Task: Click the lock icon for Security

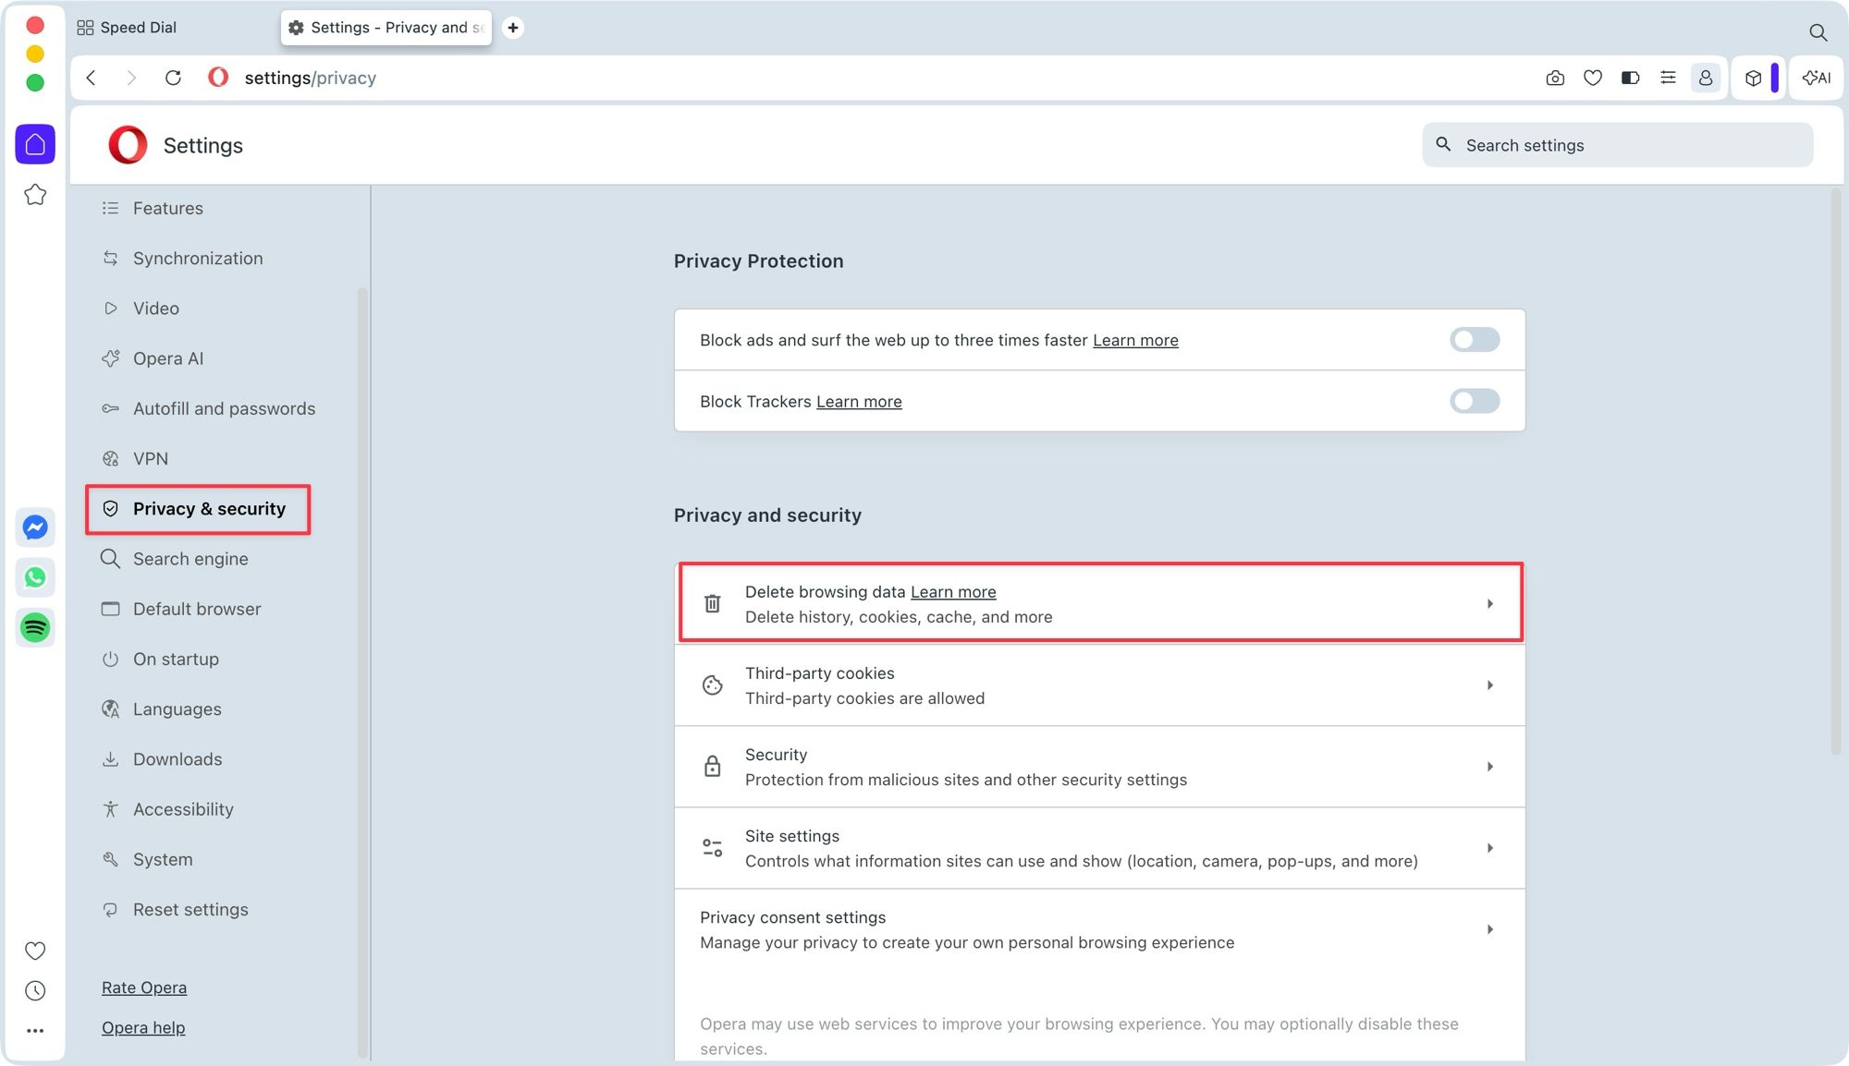Action: (x=712, y=767)
